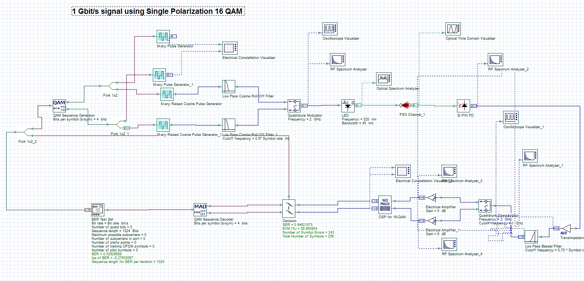Select the schematic title text label
Screen dimensions: 584x281
(157, 12)
